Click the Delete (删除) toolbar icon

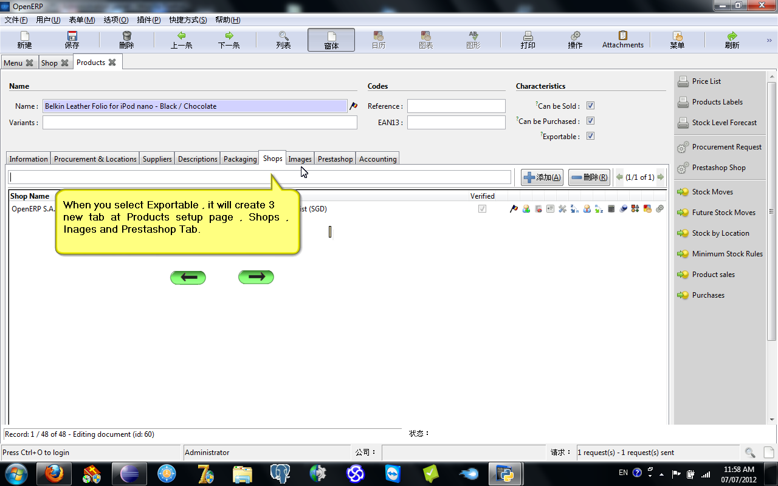point(126,40)
